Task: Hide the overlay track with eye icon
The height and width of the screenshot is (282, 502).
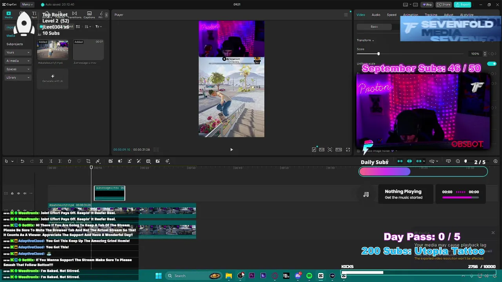Action: pos(18,193)
